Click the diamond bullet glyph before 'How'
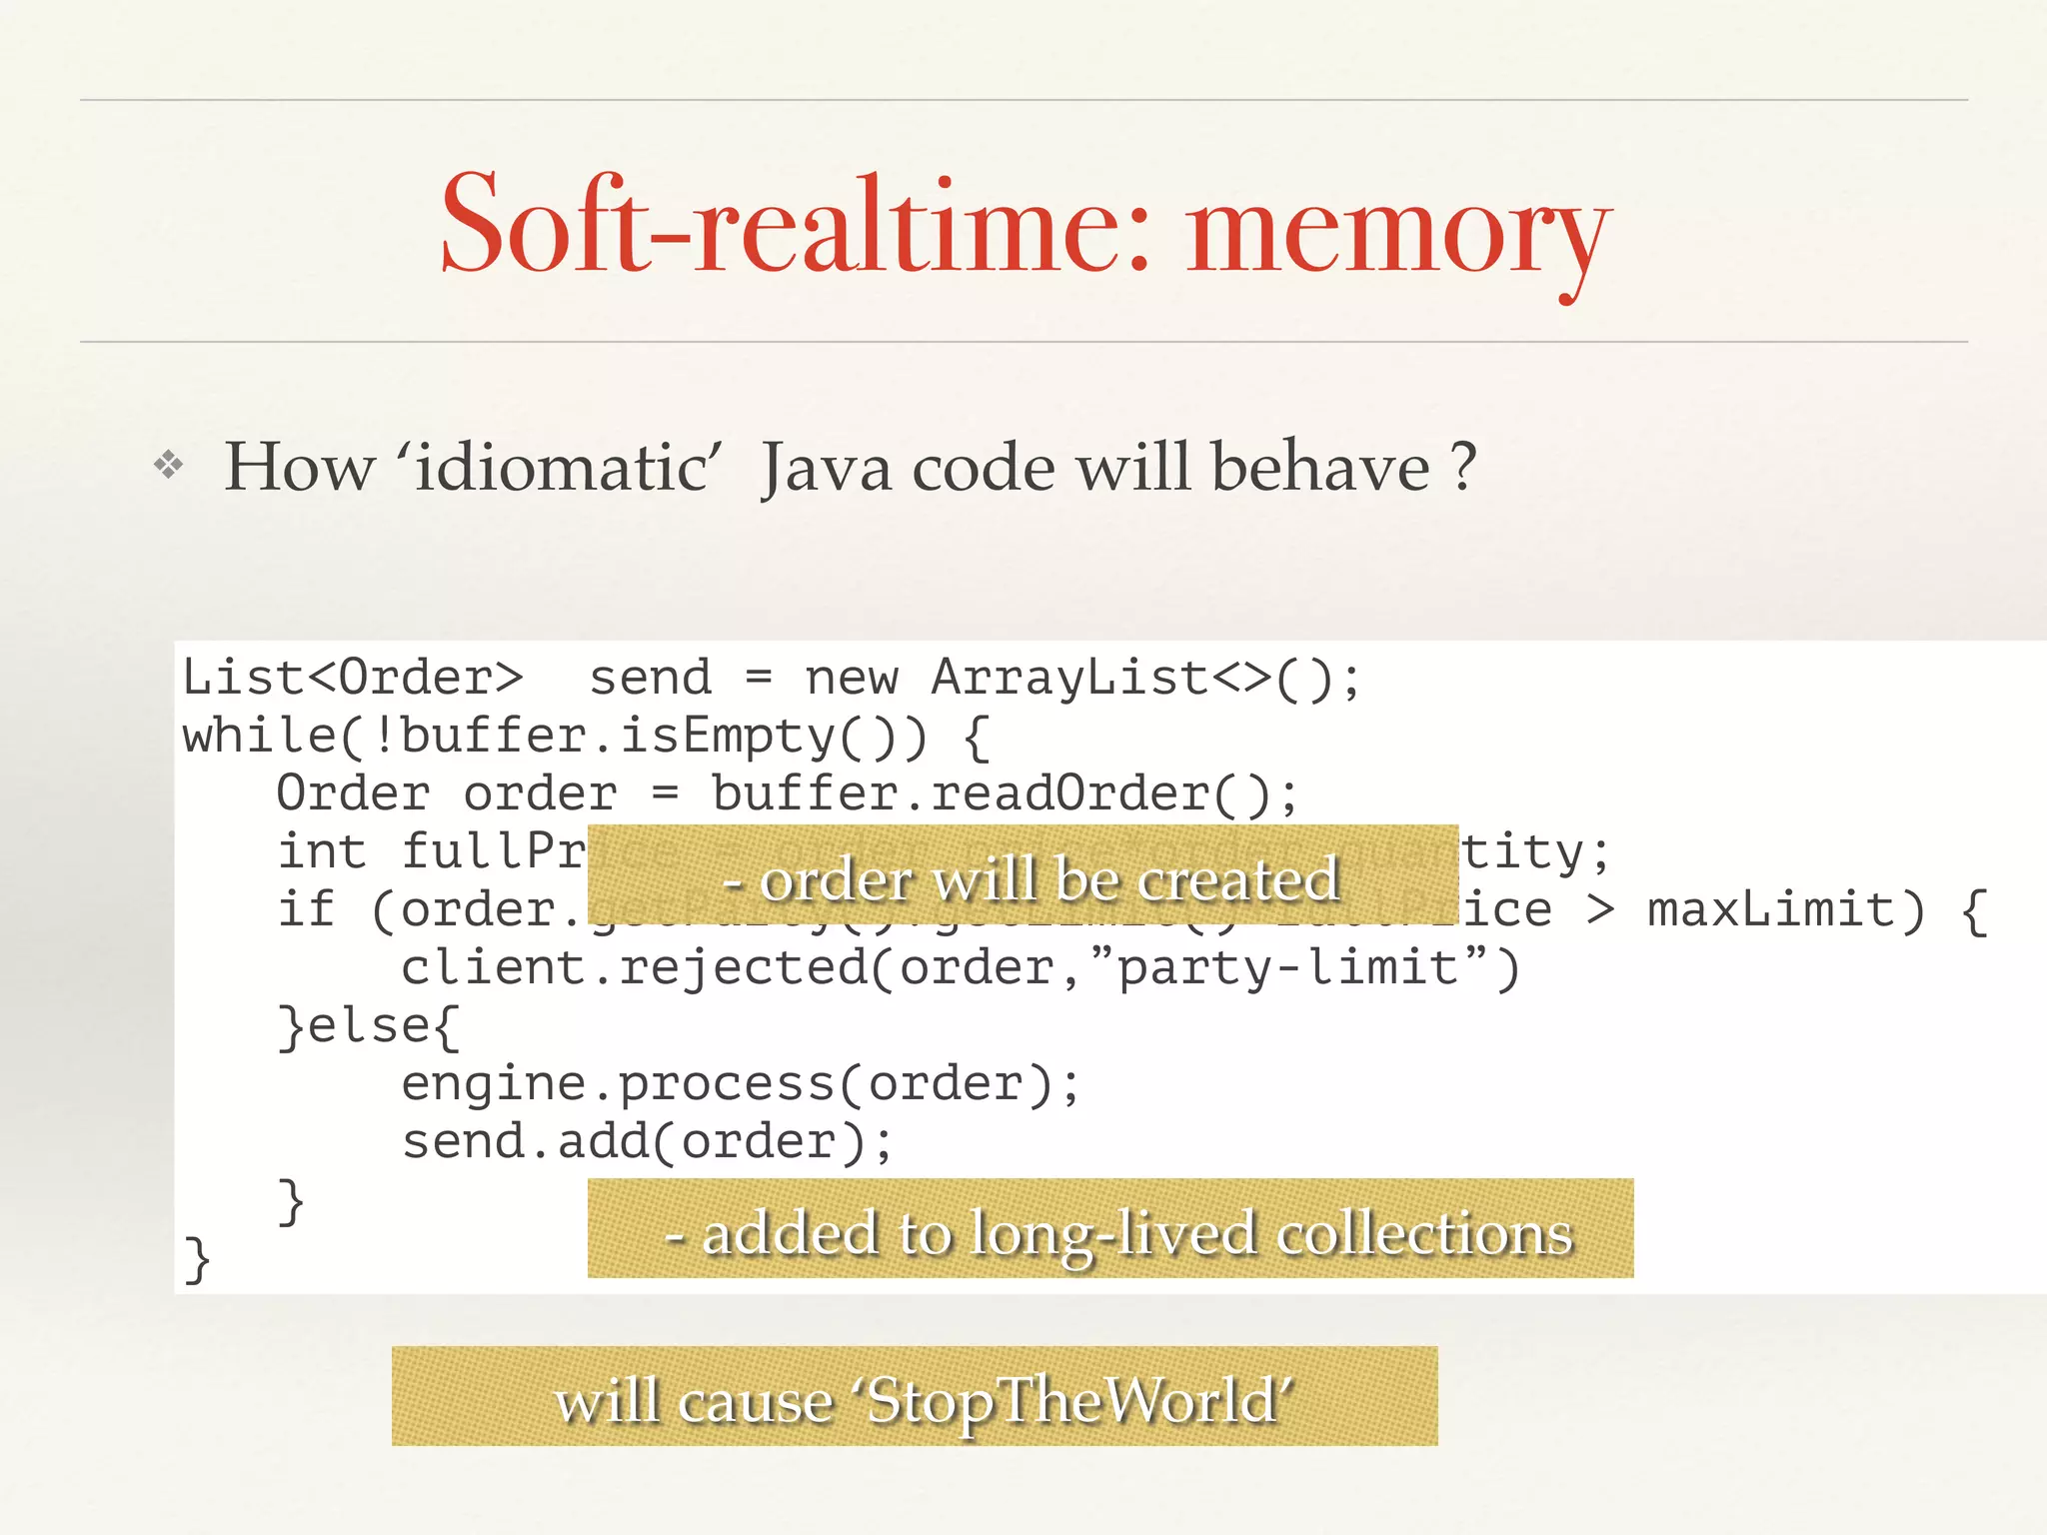This screenshot has height=1535, width=2047. [x=168, y=465]
